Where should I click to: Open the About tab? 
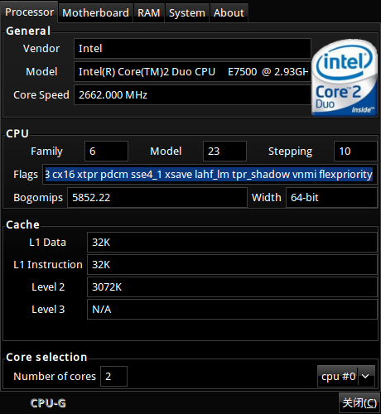coord(229,13)
